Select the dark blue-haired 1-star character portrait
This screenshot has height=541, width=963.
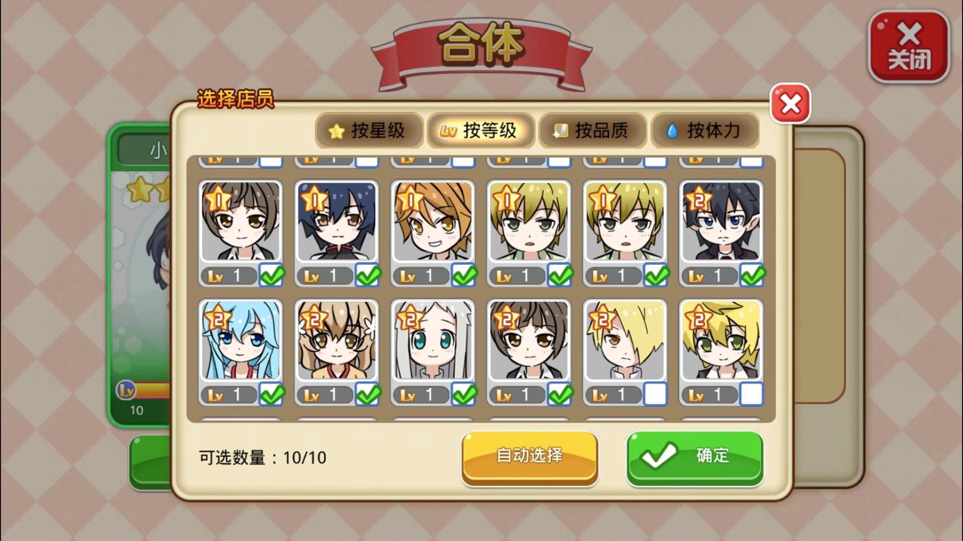(337, 221)
